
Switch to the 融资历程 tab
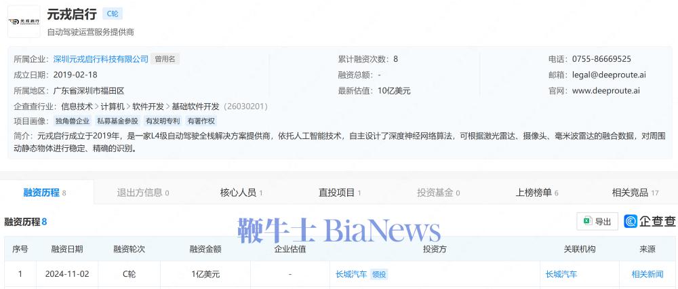[45, 193]
